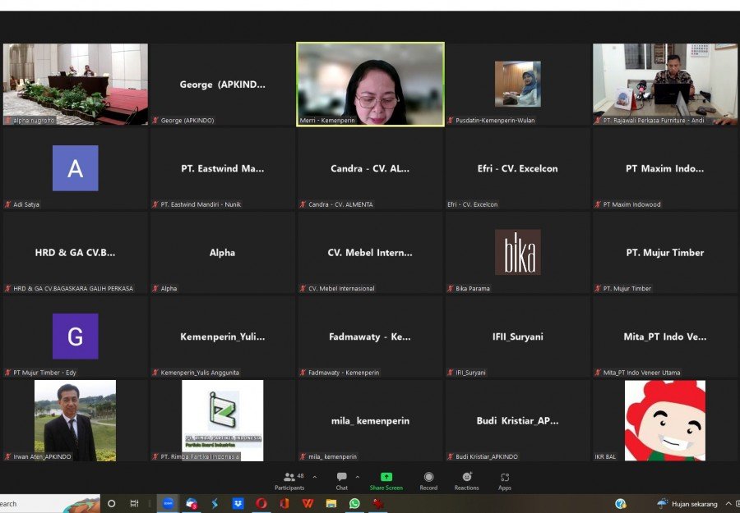Screen dimensions: 740x513
Task: Open the blue help question-mark tray icon
Action: point(621,504)
